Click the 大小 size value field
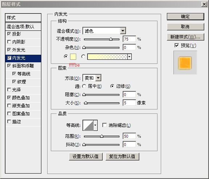The height and width of the screenshot is (179, 209). tap(129, 103)
